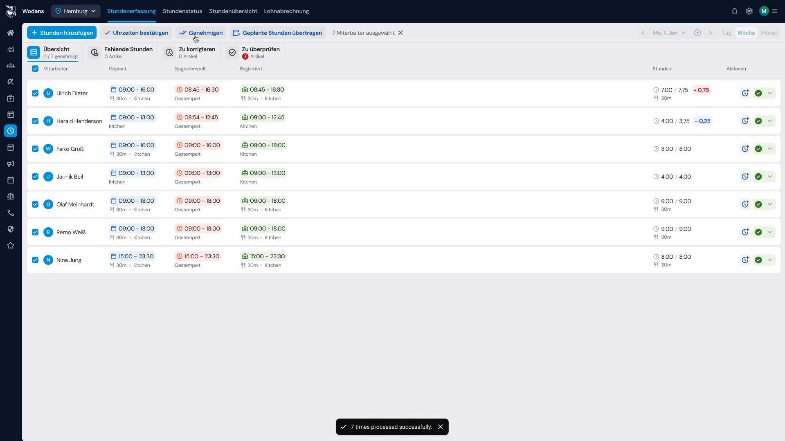This screenshot has height=441, width=785.
Task: Click the green M user avatar
Action: 764,11
